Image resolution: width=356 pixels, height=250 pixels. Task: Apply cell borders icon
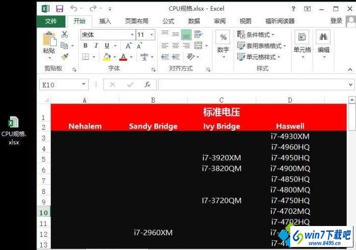tap(86, 57)
